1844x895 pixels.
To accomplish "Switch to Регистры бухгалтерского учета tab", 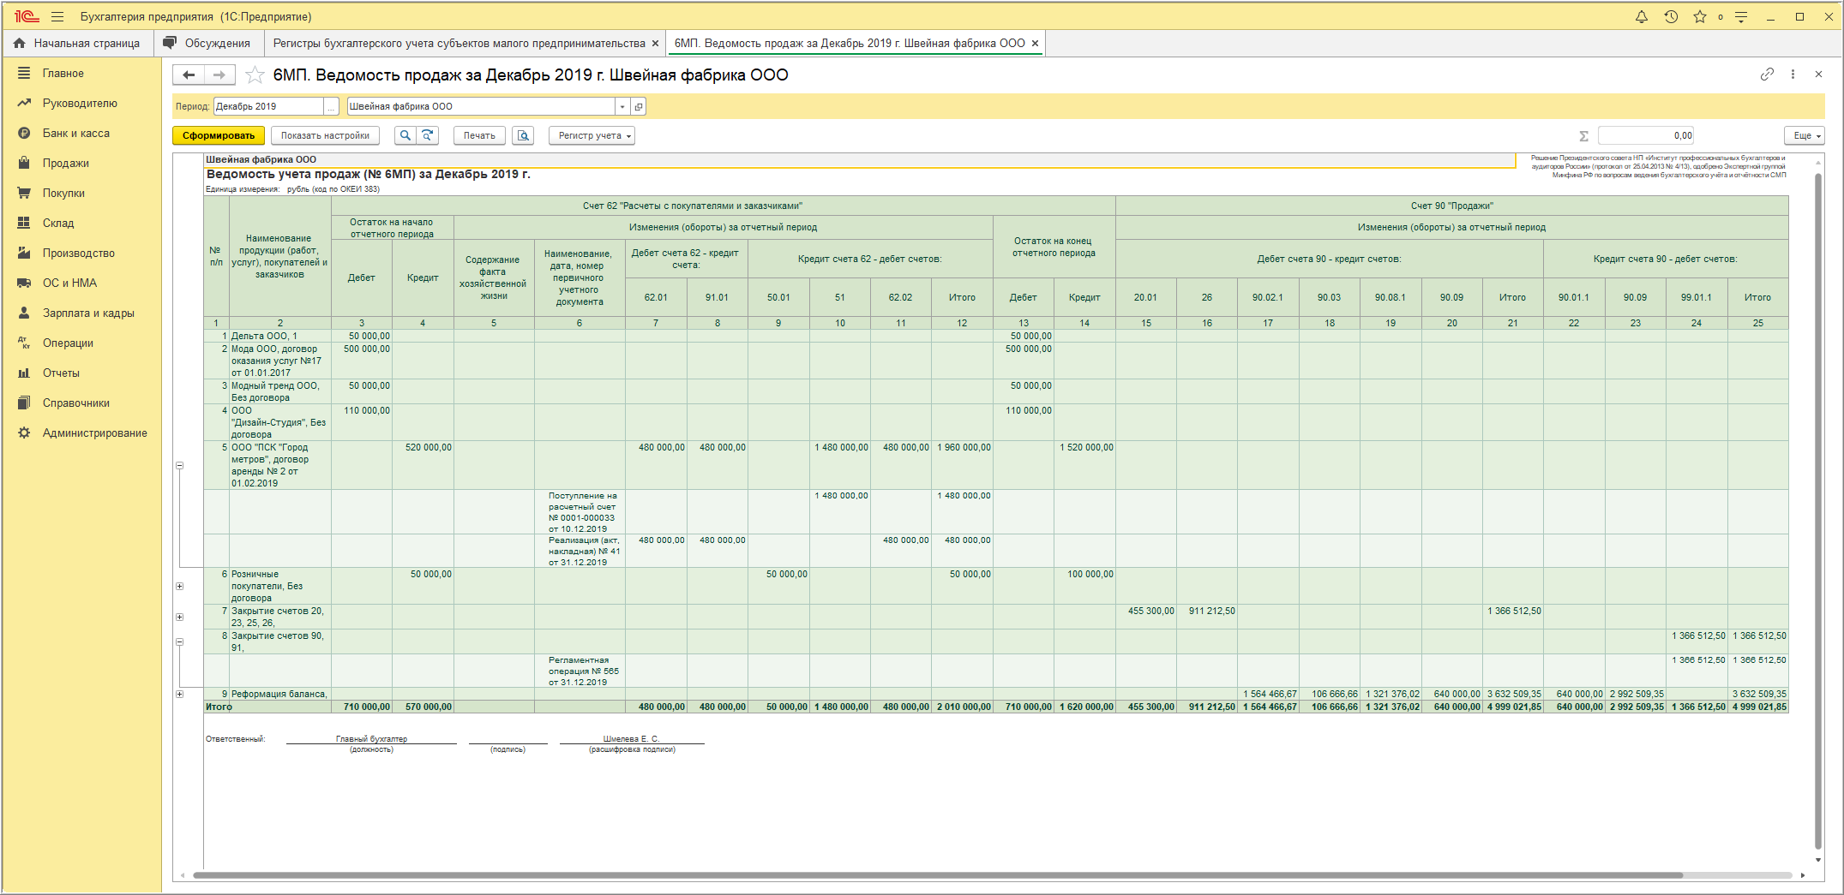I will (x=459, y=44).
